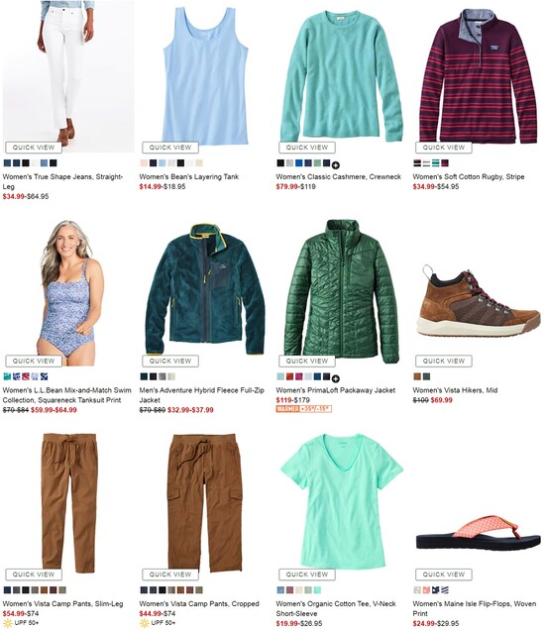Click Quick View on Vista Hikers boot

click(x=444, y=361)
